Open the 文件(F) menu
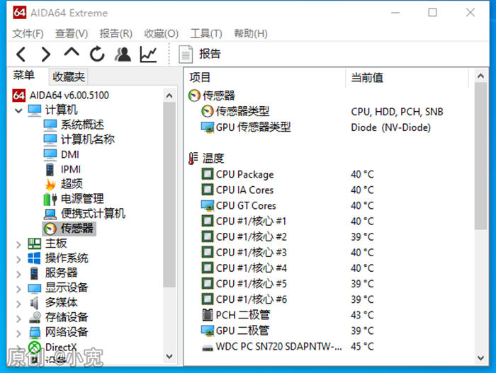 click(28, 33)
